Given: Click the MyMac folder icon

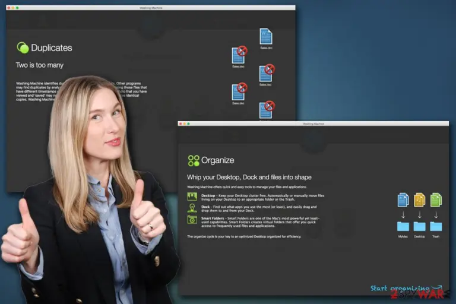Looking at the screenshot, I should [x=403, y=226].
